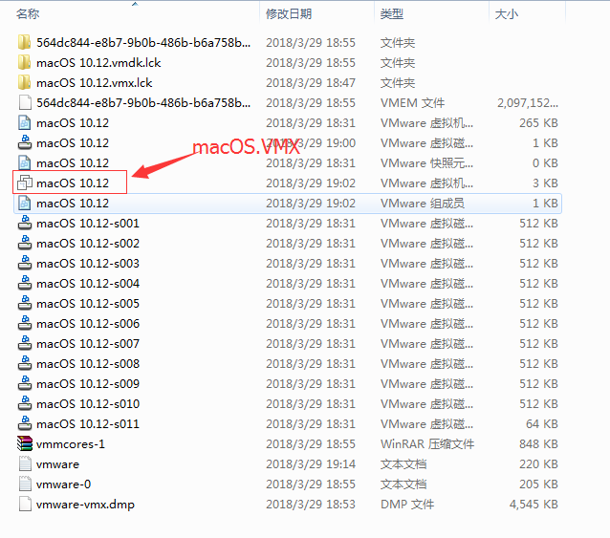Click the size value 848 KB
The image size is (610, 538).
pyautogui.click(x=539, y=444)
